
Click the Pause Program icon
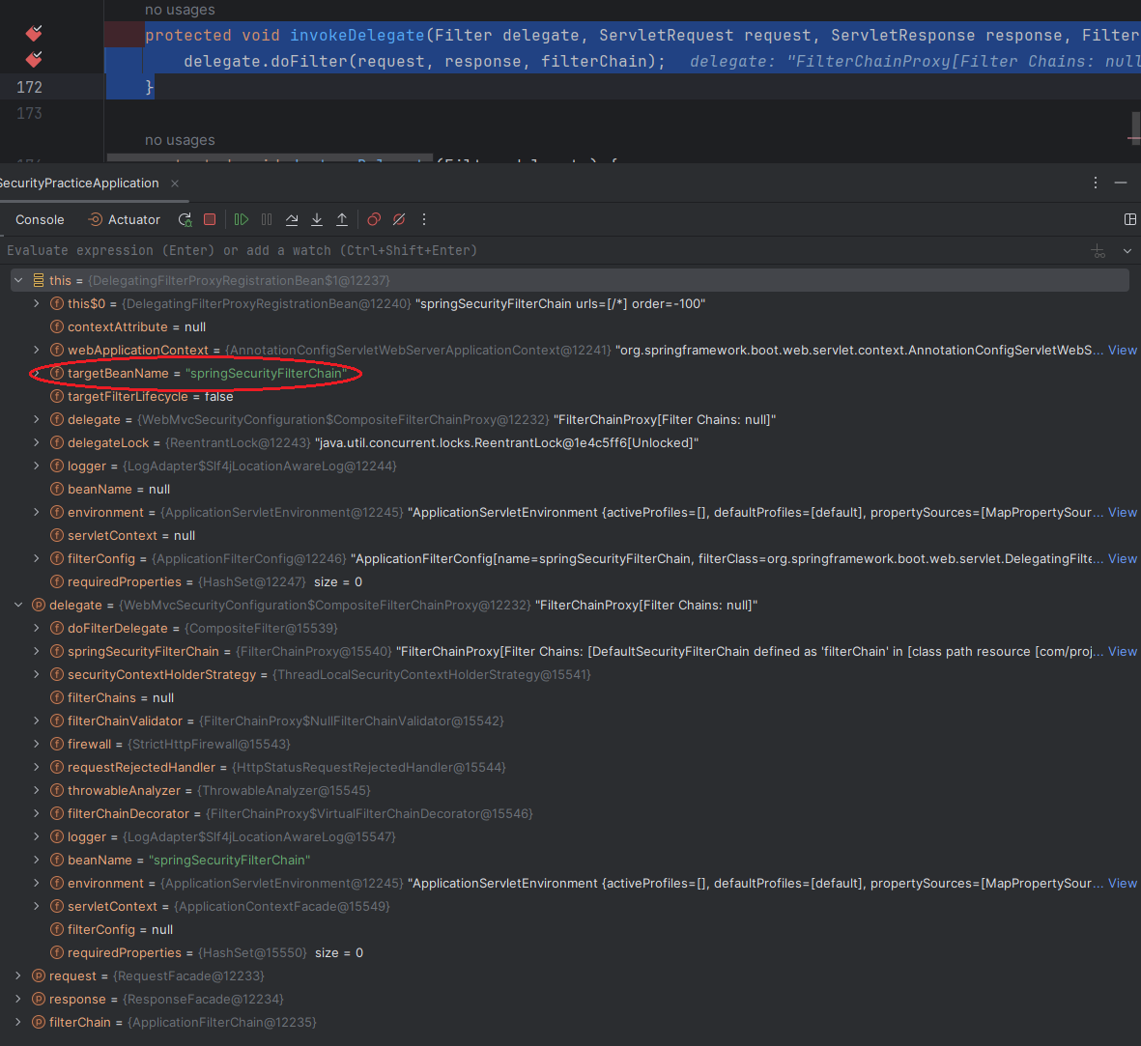tap(267, 219)
